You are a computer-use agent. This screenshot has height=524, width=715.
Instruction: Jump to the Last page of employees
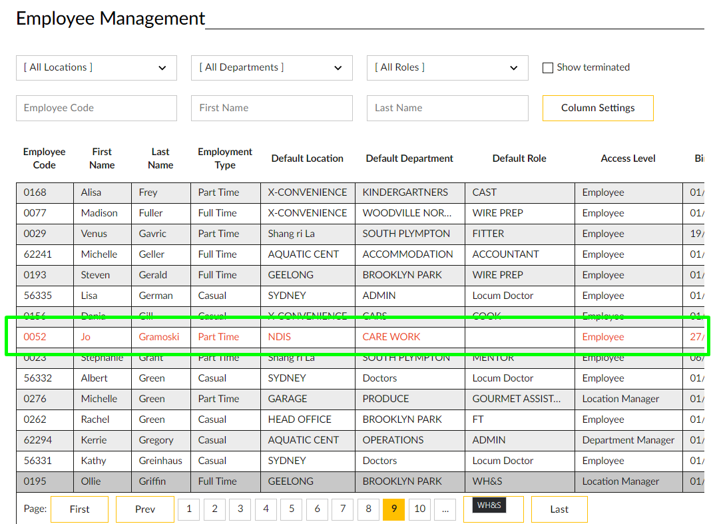coord(559,509)
